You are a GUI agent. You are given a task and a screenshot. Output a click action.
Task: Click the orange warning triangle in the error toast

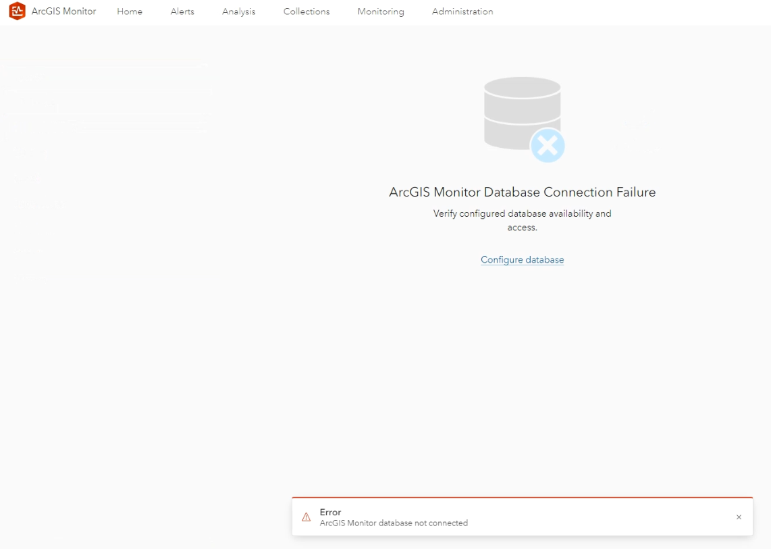[304, 517]
